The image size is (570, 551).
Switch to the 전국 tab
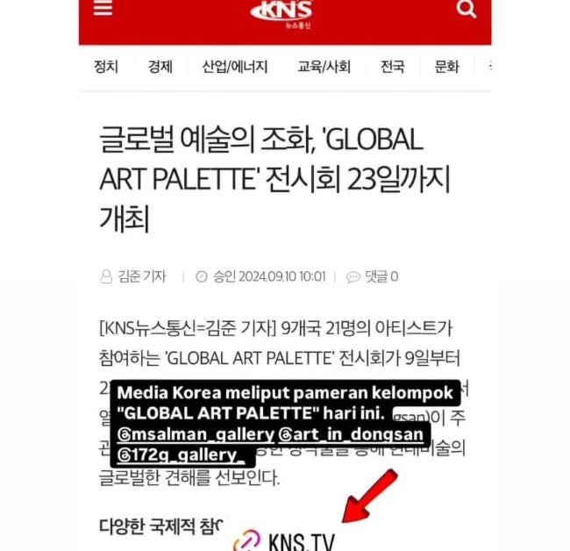393,67
